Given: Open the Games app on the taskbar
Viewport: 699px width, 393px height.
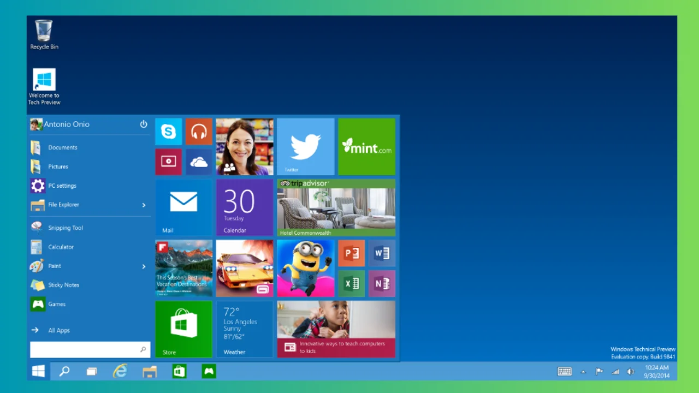Looking at the screenshot, I should [209, 371].
